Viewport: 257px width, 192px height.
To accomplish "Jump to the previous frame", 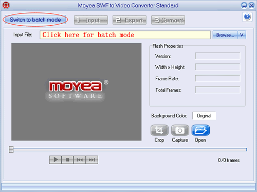I will pos(80,160).
